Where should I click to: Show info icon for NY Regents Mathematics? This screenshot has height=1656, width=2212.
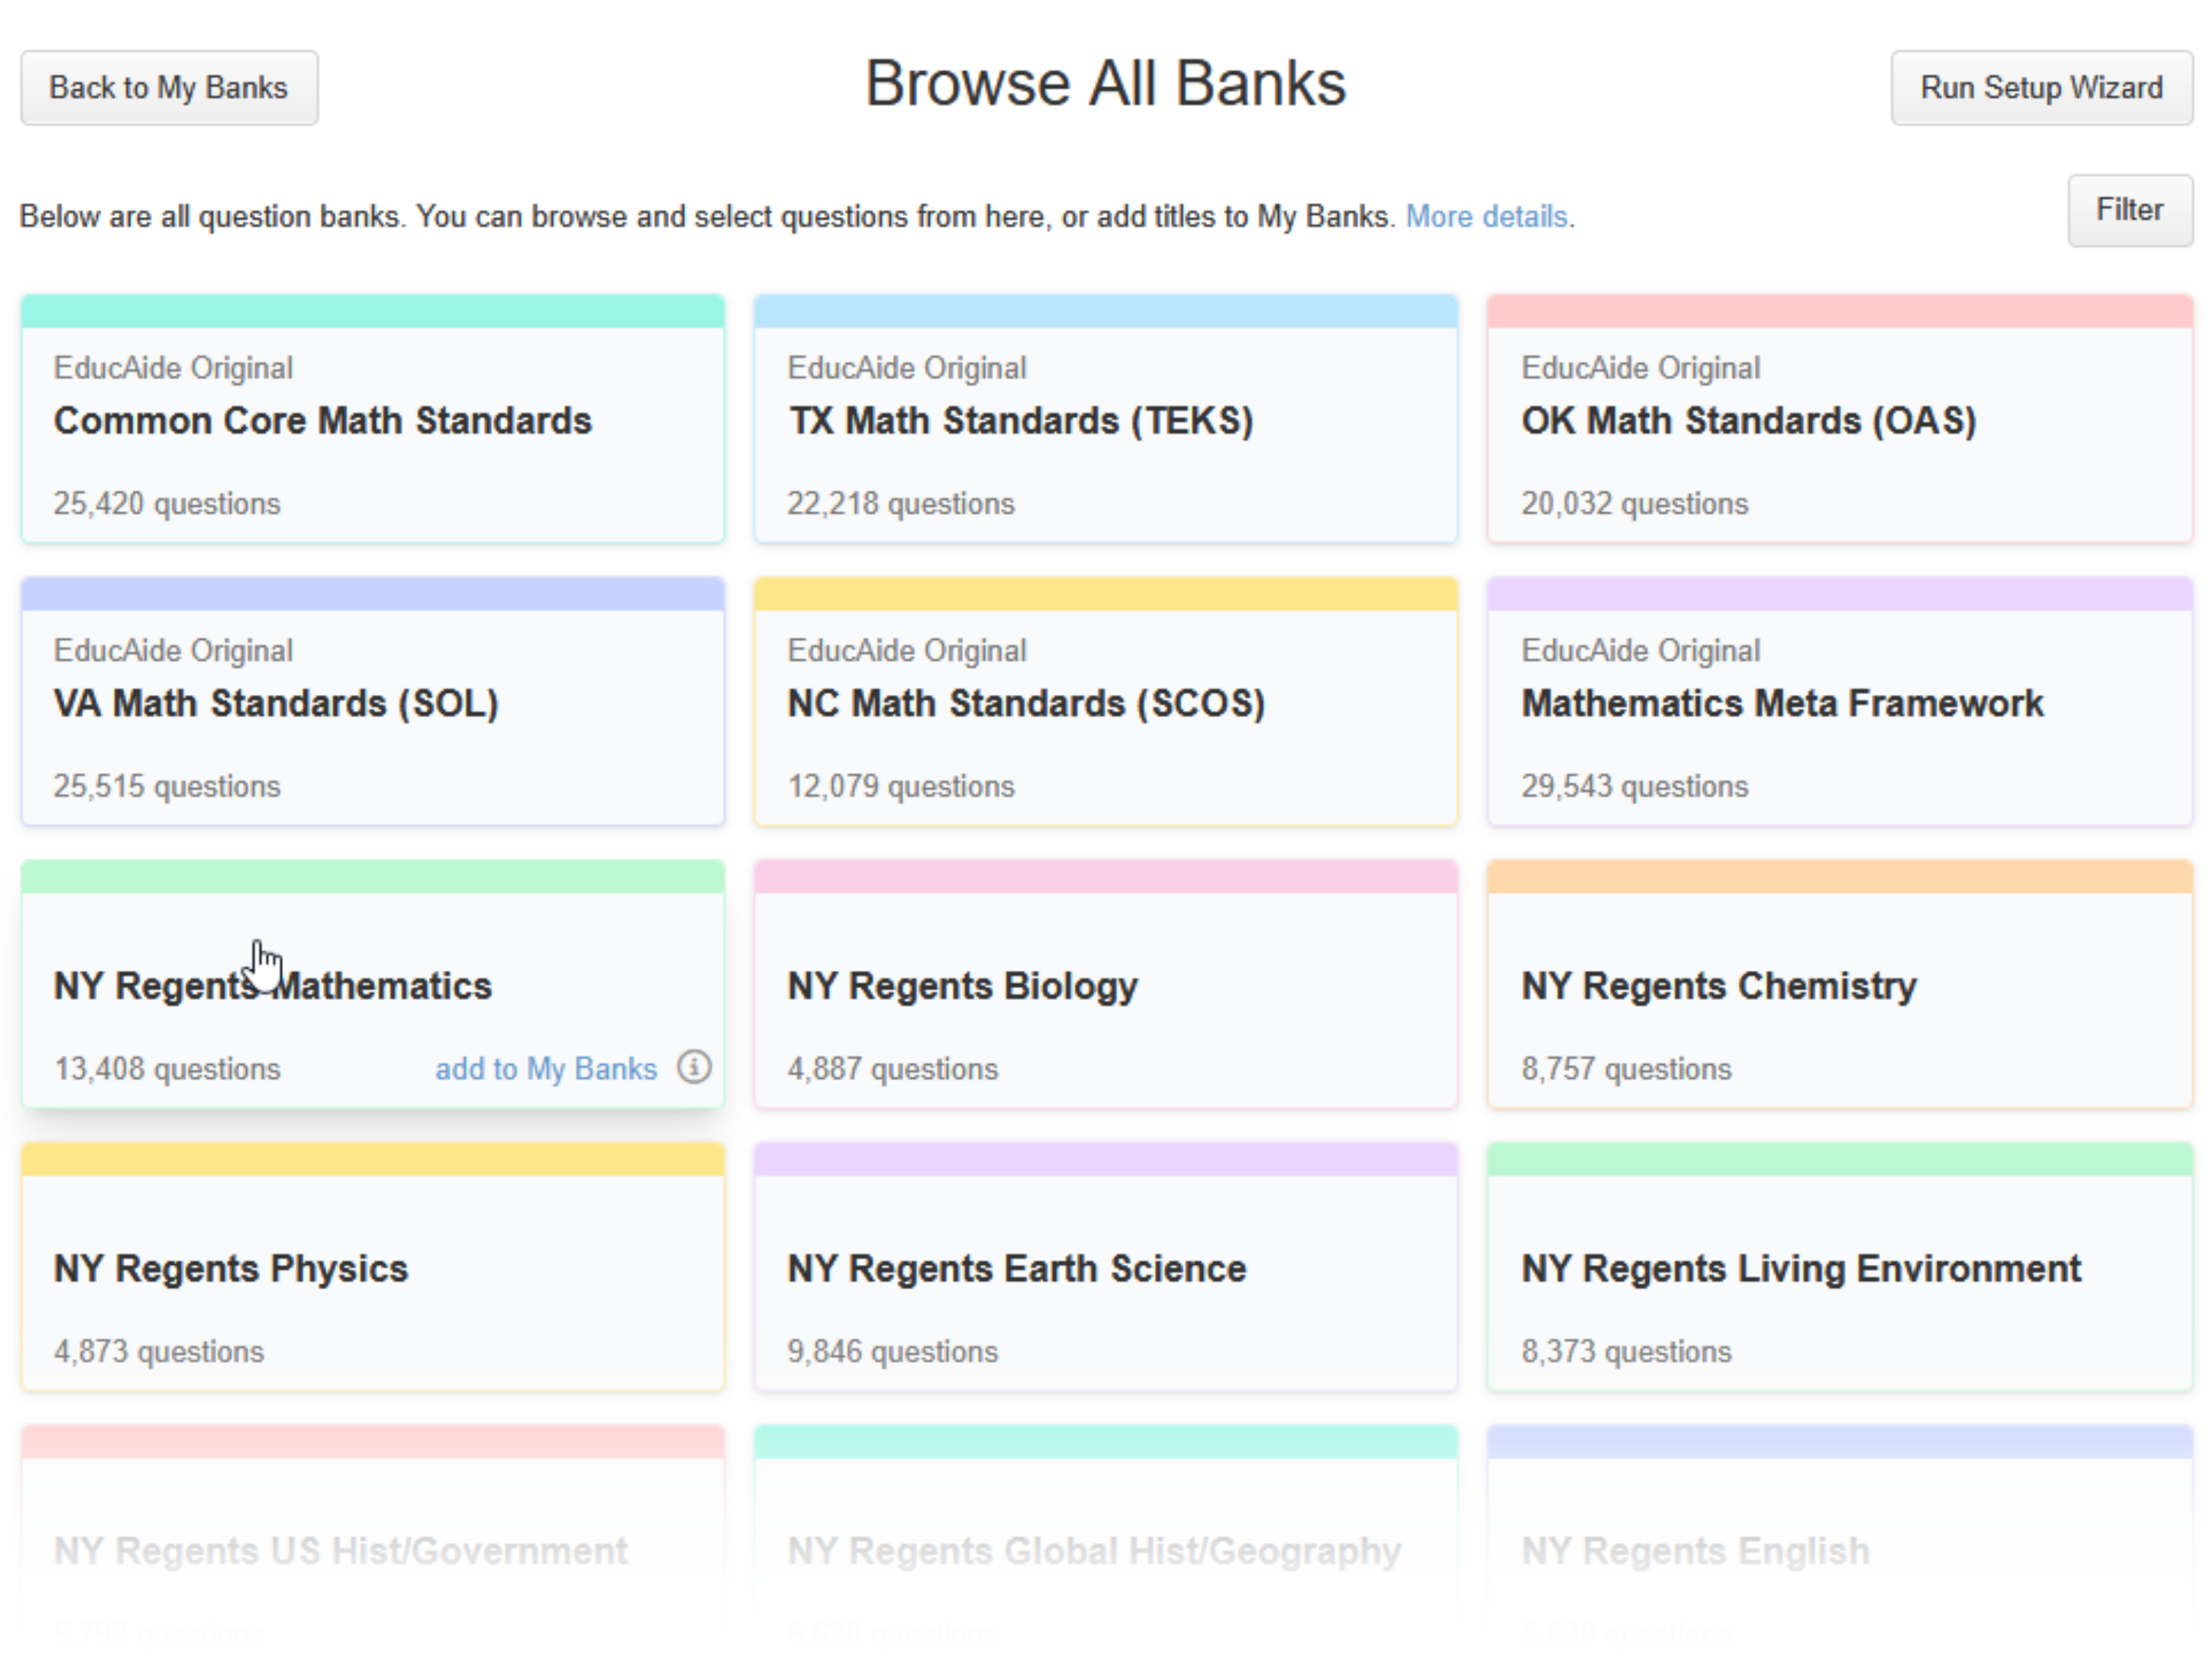[x=694, y=1067]
